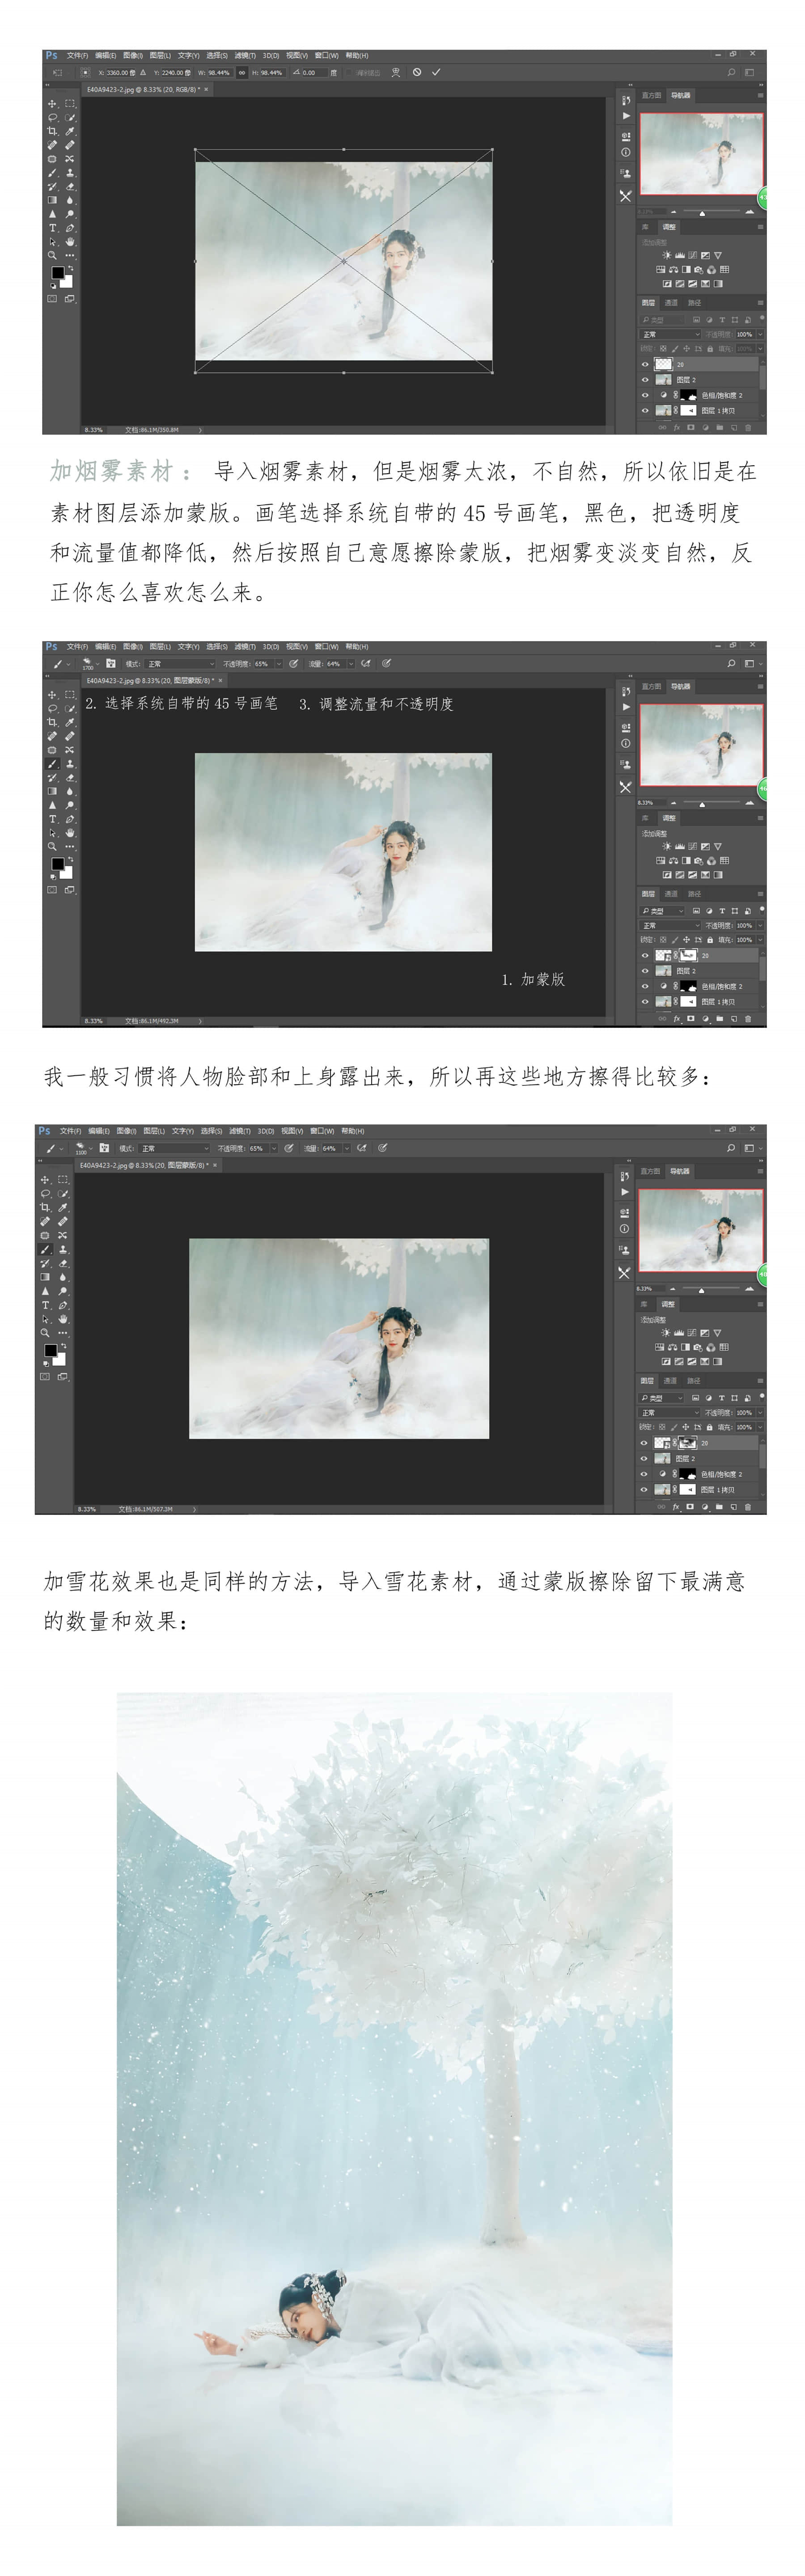805x2576 pixels.
Task: Click the Brightness/Contrast adjustment icon in the transform-mode window
Action: pos(667,255)
